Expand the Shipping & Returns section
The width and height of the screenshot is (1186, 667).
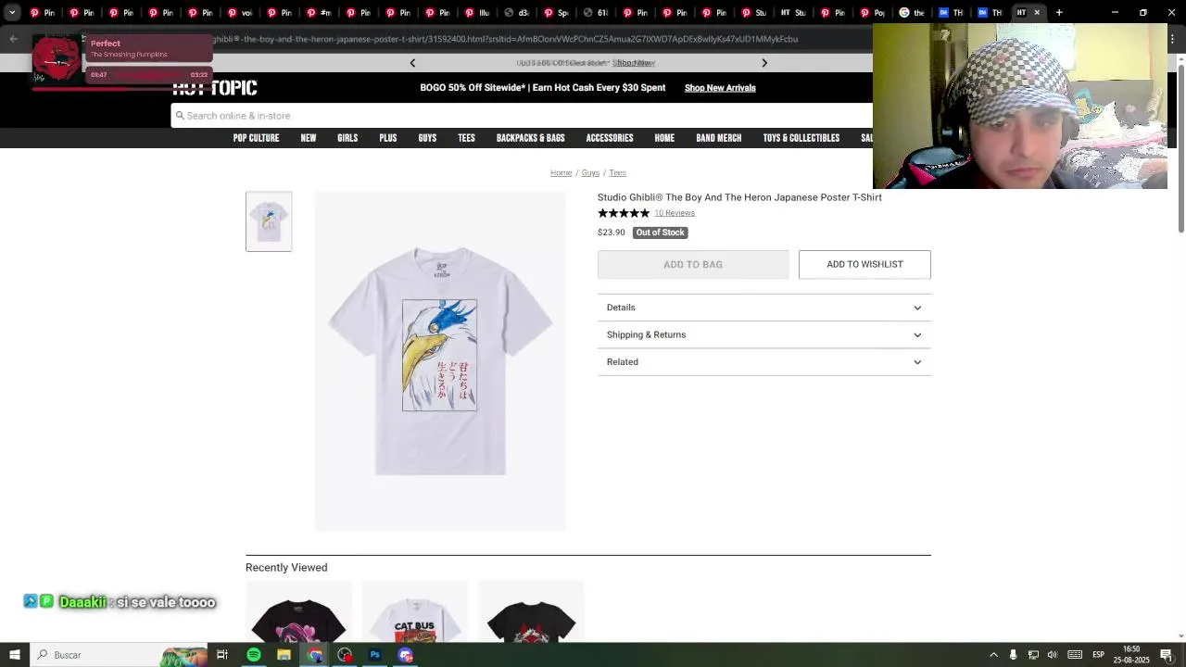(763, 334)
